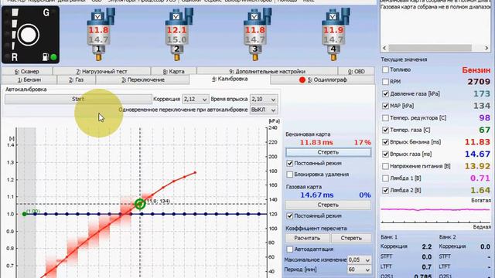Open the ВЫКЛ simultaneous switching dropdown

point(264,110)
